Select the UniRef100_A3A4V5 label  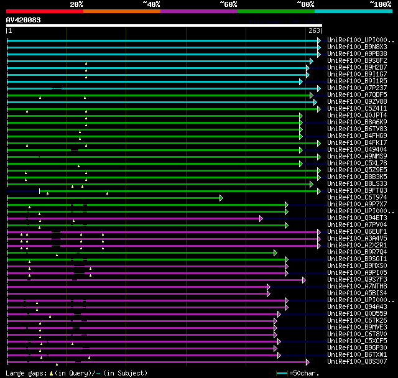click(357, 239)
